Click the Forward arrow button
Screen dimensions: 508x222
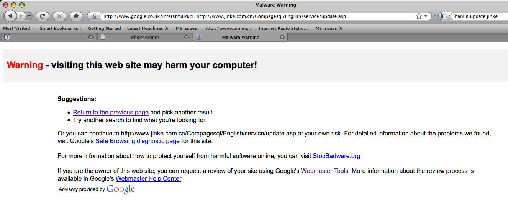click(x=21, y=16)
